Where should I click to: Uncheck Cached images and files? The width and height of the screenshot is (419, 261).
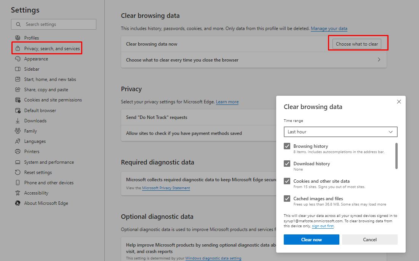287,198
